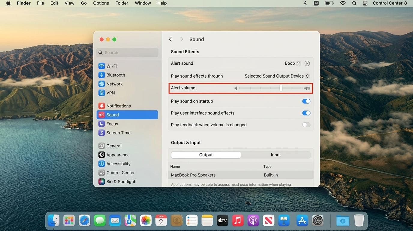Open Maps from the Dock
The width and height of the screenshot is (413, 231).
(x=130, y=220)
